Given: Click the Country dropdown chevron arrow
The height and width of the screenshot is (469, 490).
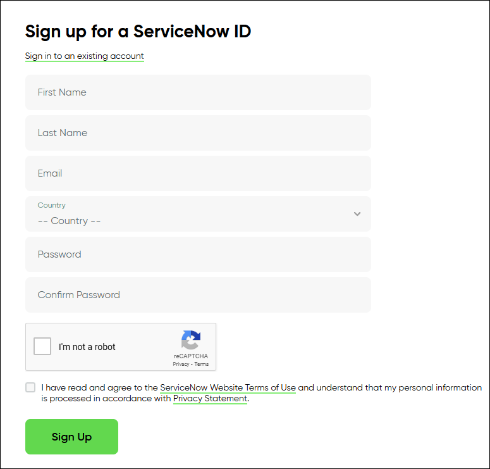Looking at the screenshot, I should (357, 214).
